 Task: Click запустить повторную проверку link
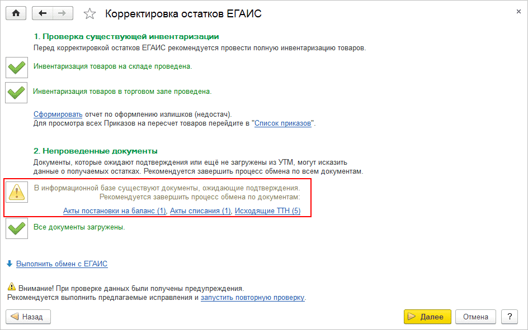(x=252, y=298)
